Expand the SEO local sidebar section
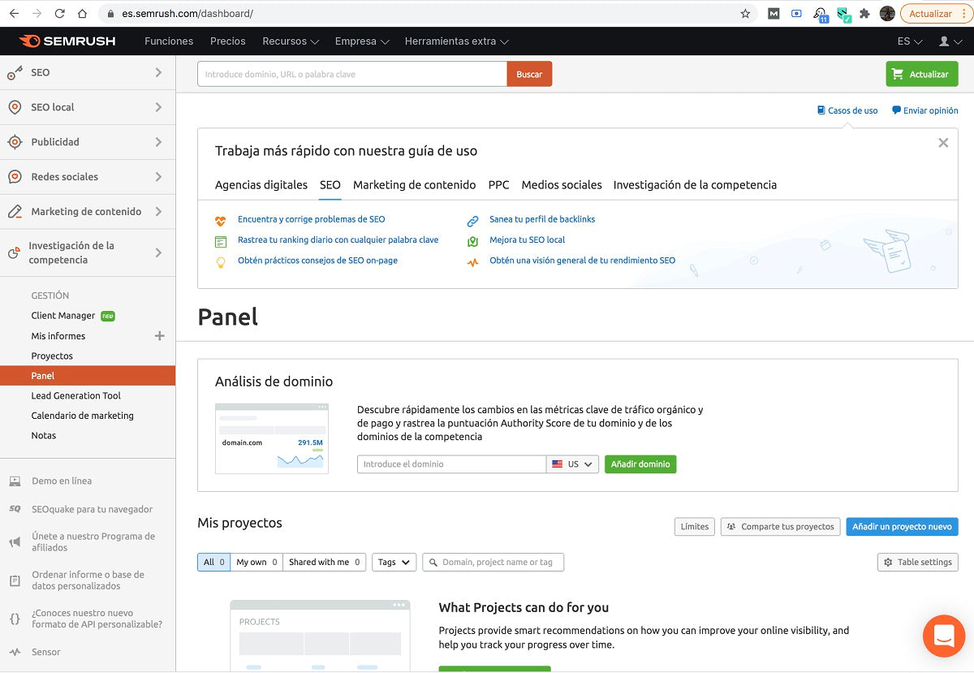Screen dimensions: 974x673 [x=158, y=107]
